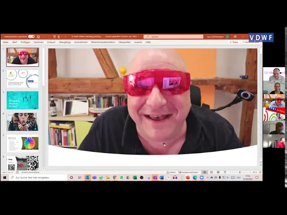Switch to Normal view icon
Image resolution: width=287 pixels, height=215 pixels.
click(204, 172)
